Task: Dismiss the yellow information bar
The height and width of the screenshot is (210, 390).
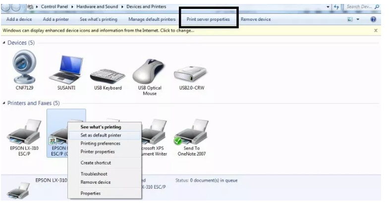Action: [x=376, y=31]
